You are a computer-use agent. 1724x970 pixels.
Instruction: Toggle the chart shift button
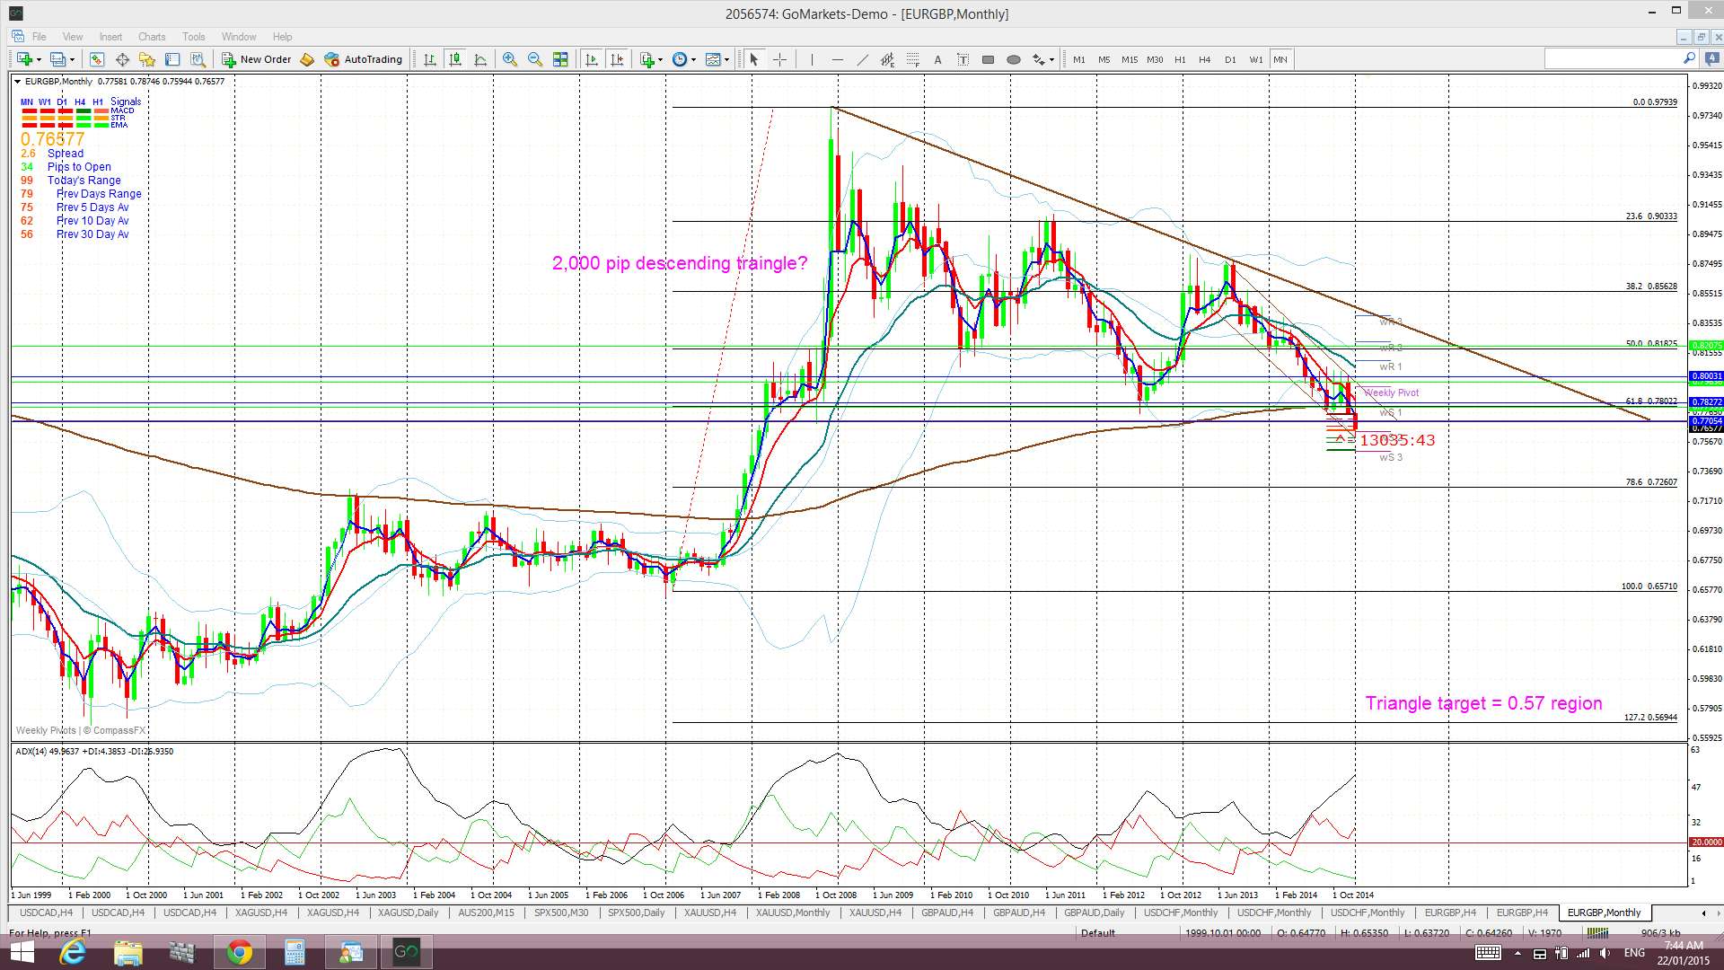617,59
